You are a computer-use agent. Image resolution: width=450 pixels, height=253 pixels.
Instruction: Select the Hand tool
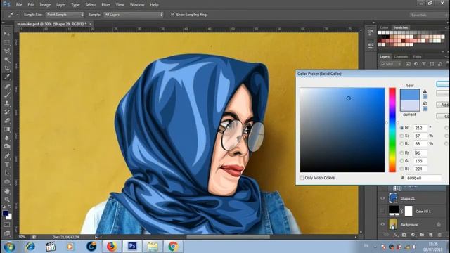(x=6, y=191)
